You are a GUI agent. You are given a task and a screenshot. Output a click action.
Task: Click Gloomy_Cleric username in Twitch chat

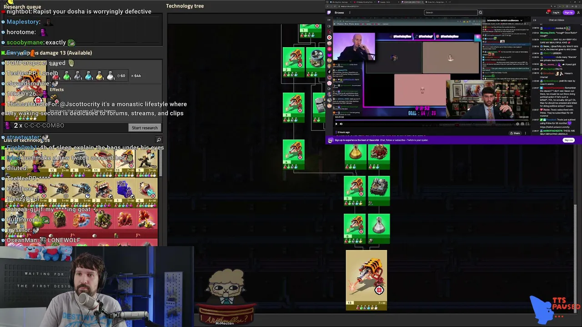coord(547,32)
